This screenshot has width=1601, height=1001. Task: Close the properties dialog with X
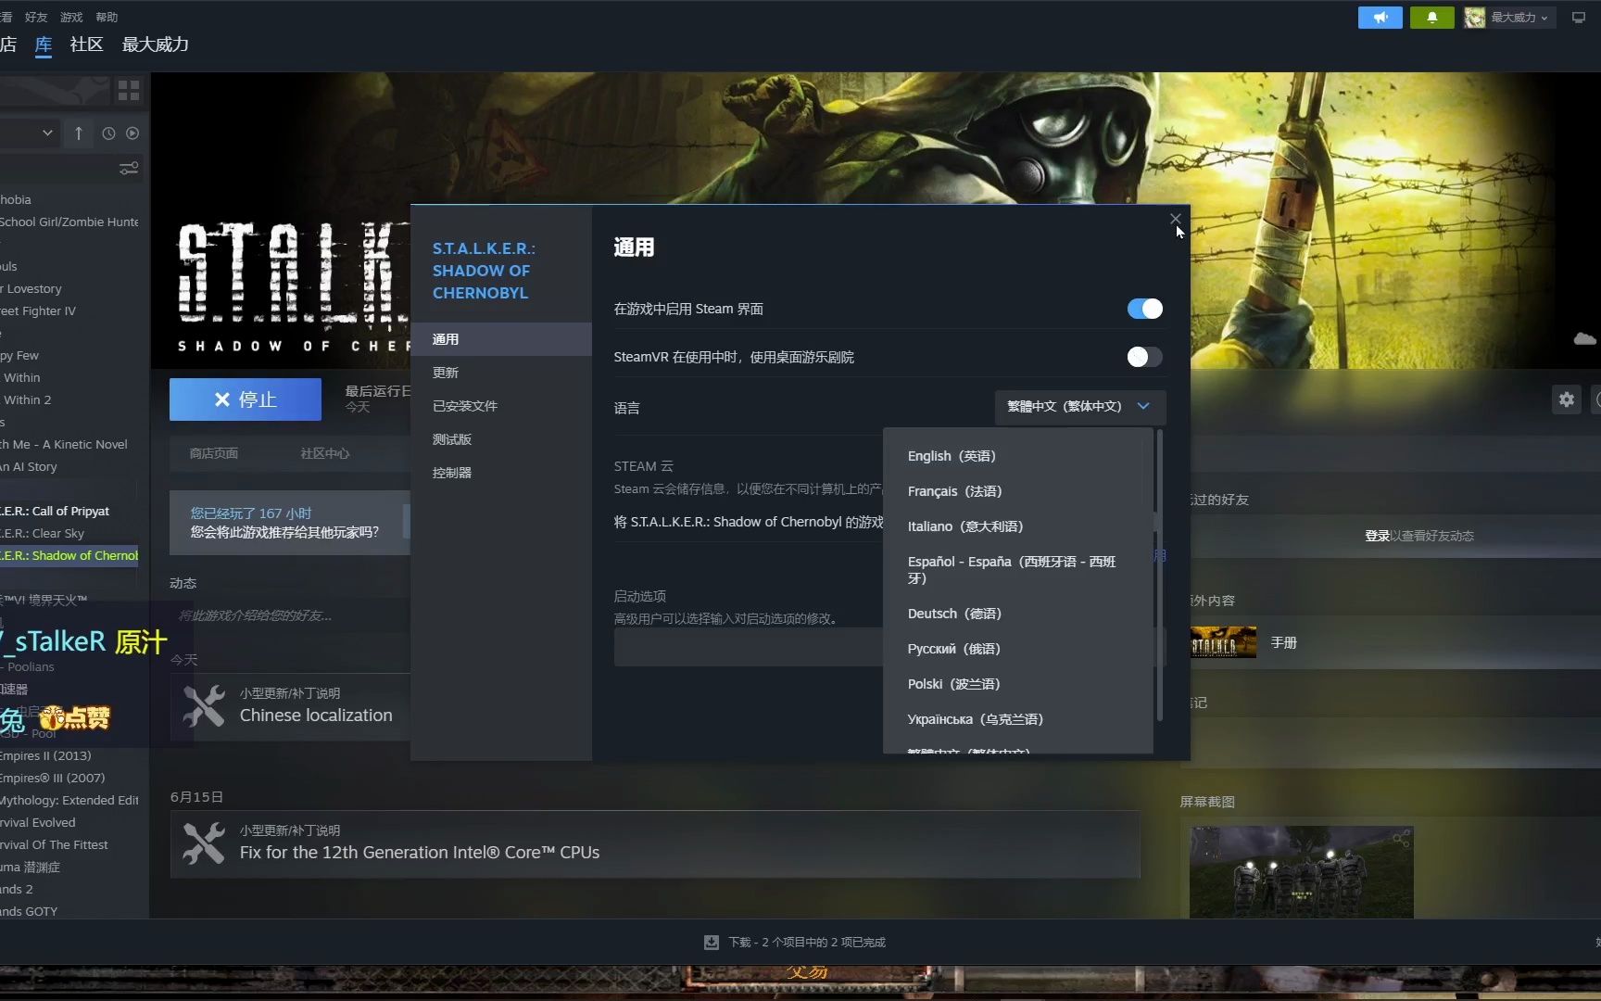pos(1175,220)
